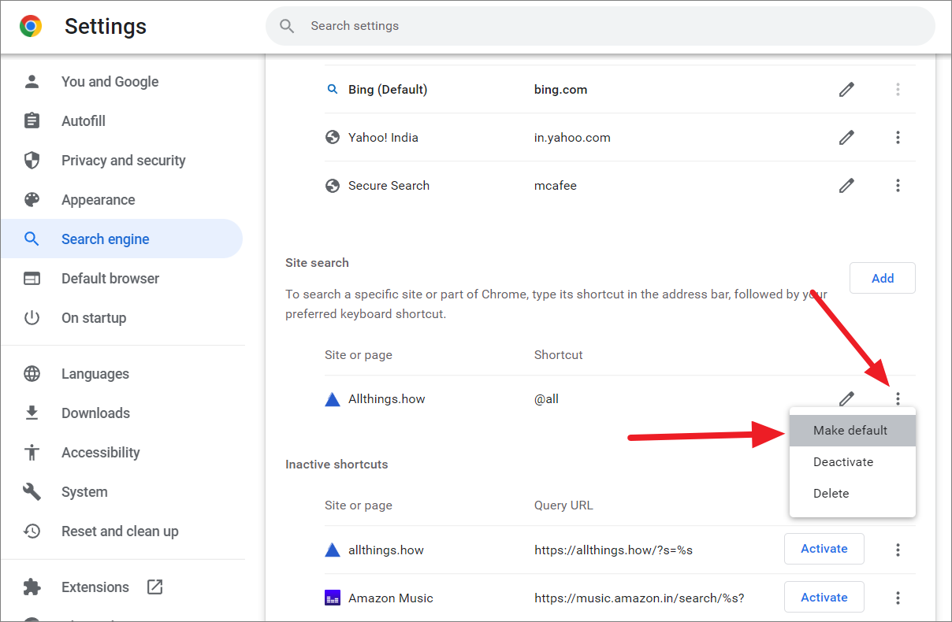This screenshot has height=622, width=952.
Task: Click the On startup power icon
Action: point(32,317)
